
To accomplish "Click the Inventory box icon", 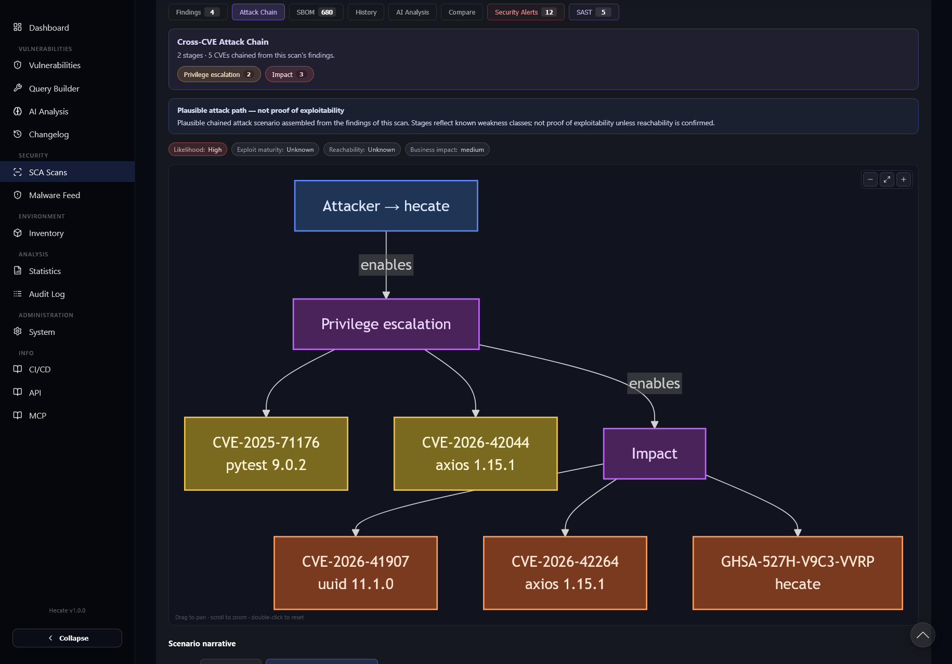I will 18,233.
